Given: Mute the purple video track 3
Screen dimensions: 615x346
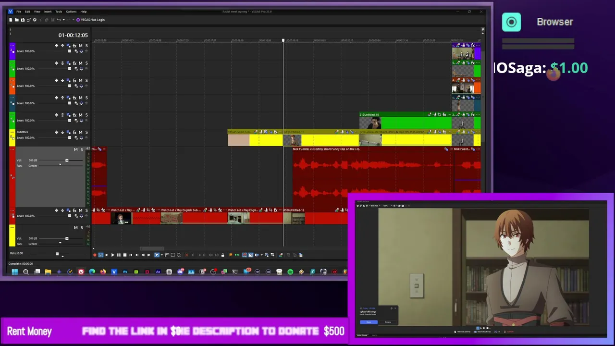Looking at the screenshot, I should 80,46.
